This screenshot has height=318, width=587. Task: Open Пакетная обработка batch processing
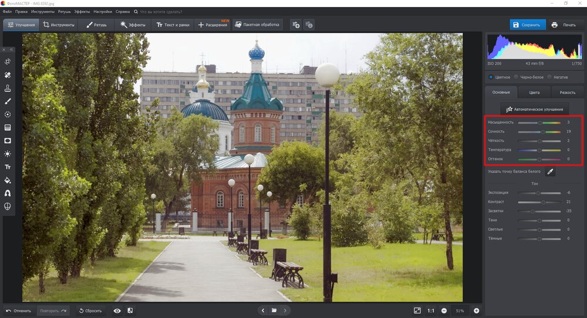pyautogui.click(x=257, y=25)
